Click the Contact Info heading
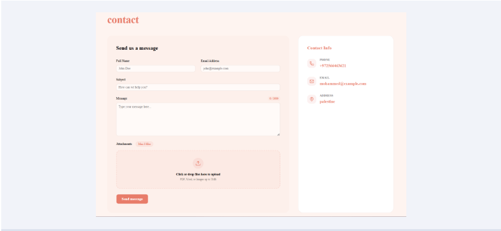The height and width of the screenshot is (231, 501). click(319, 48)
